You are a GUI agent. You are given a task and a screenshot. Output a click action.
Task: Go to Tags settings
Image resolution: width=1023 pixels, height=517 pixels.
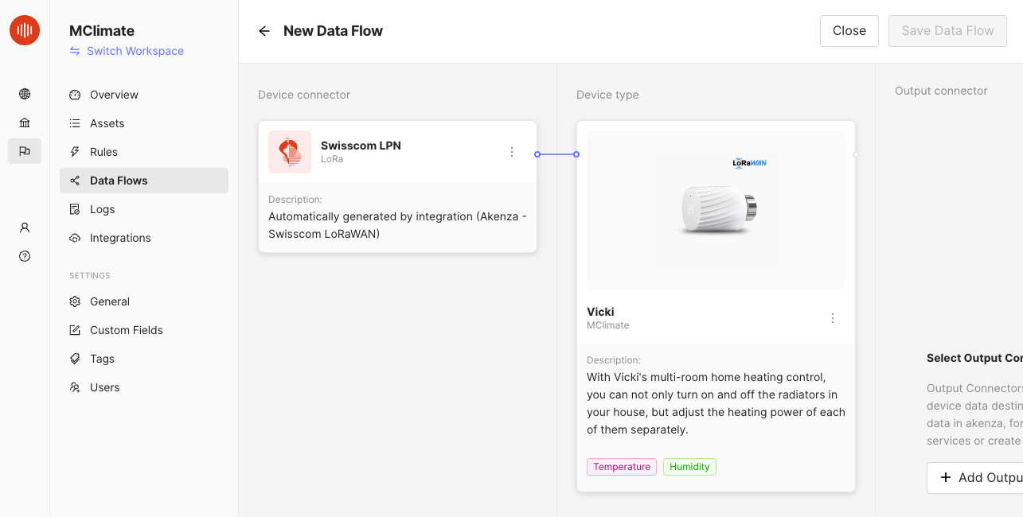[144, 359]
